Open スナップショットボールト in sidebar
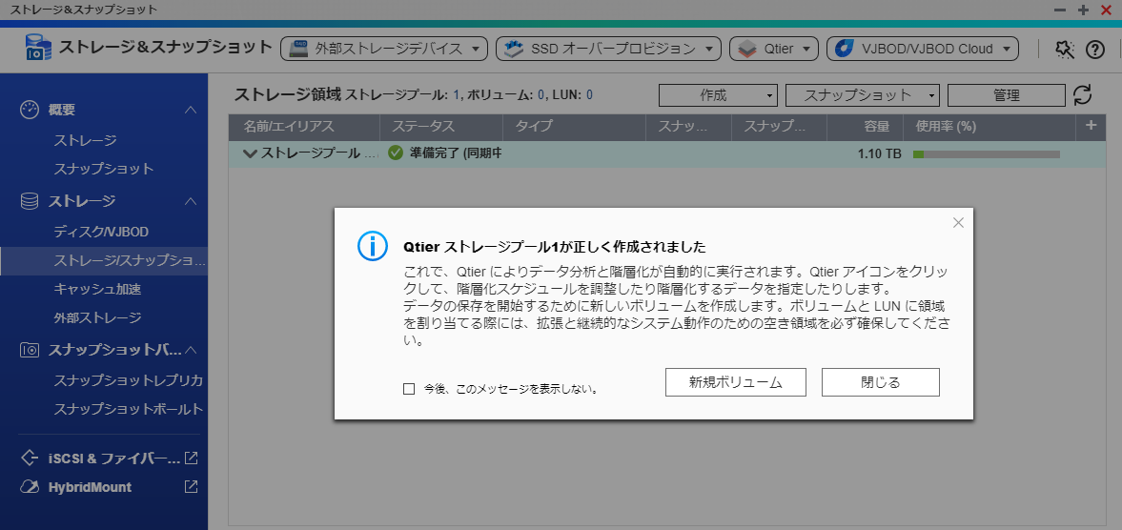 click(128, 410)
